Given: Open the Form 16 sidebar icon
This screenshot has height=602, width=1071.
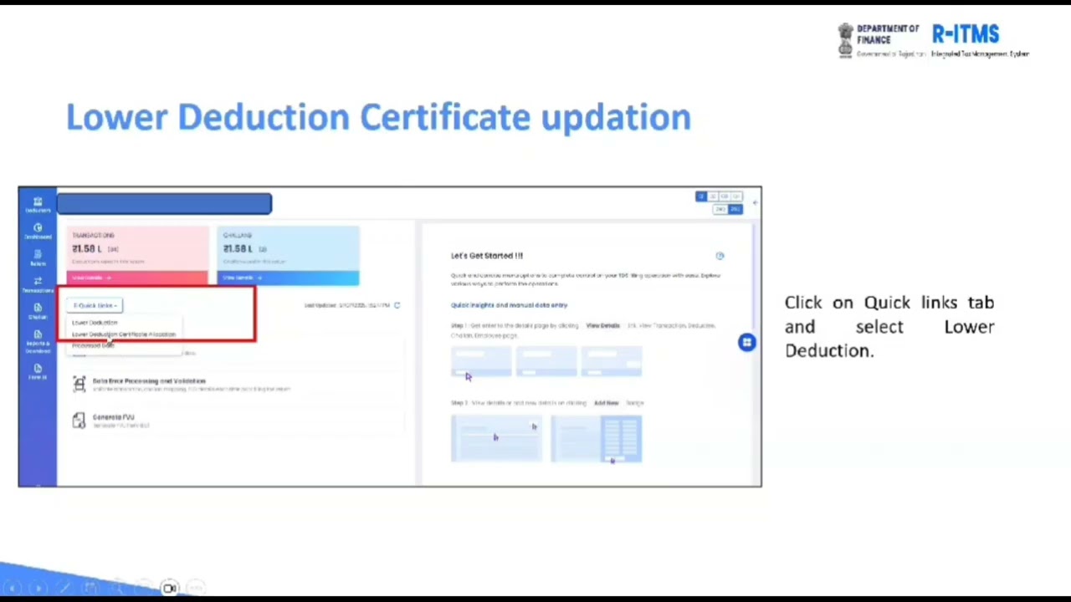Looking at the screenshot, I should coord(38,372).
